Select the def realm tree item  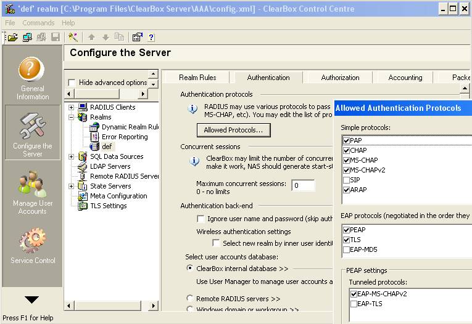click(107, 147)
